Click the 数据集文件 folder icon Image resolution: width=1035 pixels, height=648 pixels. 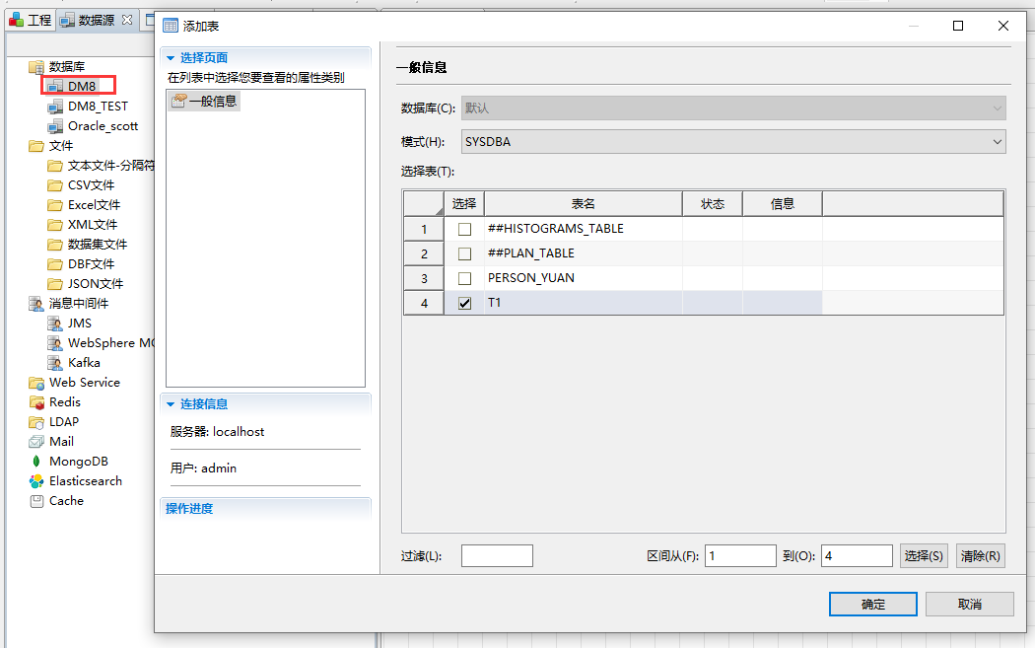55,245
